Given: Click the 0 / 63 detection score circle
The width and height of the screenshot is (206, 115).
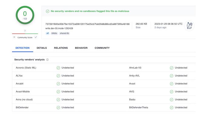Looking at the screenshot, I should (25, 15).
